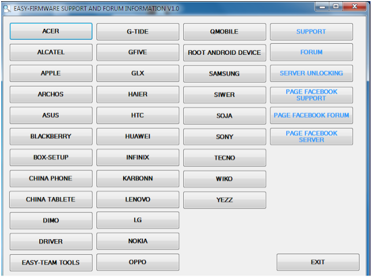Click the OPPO button

tap(138, 262)
